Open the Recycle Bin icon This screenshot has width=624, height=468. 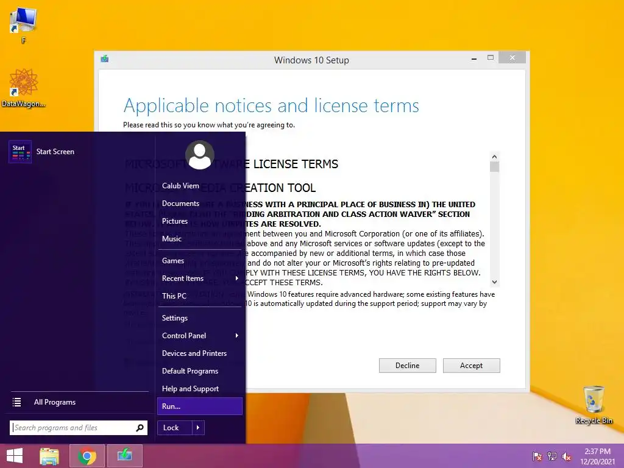tap(594, 405)
